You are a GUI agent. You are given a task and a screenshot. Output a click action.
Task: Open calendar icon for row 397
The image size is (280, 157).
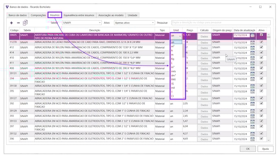pos(252,127)
